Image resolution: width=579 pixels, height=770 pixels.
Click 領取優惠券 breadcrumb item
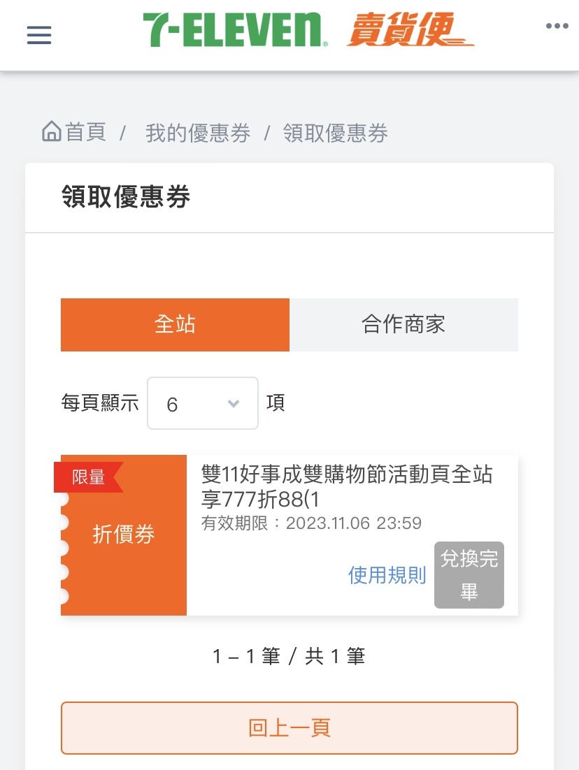pos(335,133)
